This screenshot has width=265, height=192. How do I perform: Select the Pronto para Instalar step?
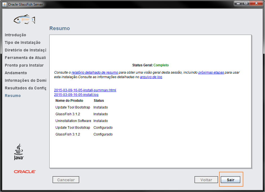point(24,65)
